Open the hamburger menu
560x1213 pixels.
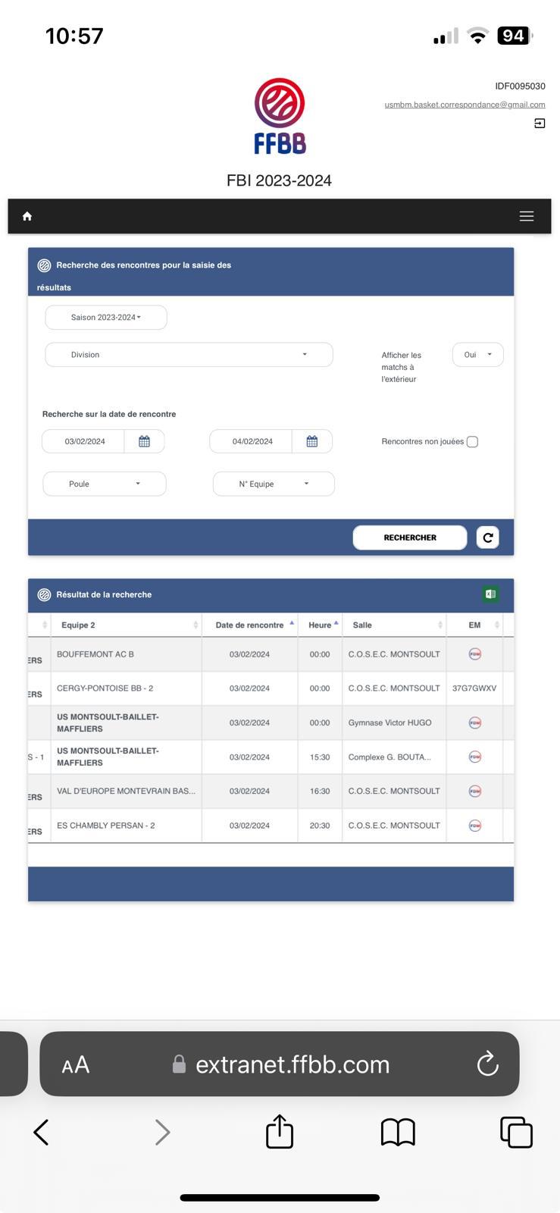pos(527,217)
